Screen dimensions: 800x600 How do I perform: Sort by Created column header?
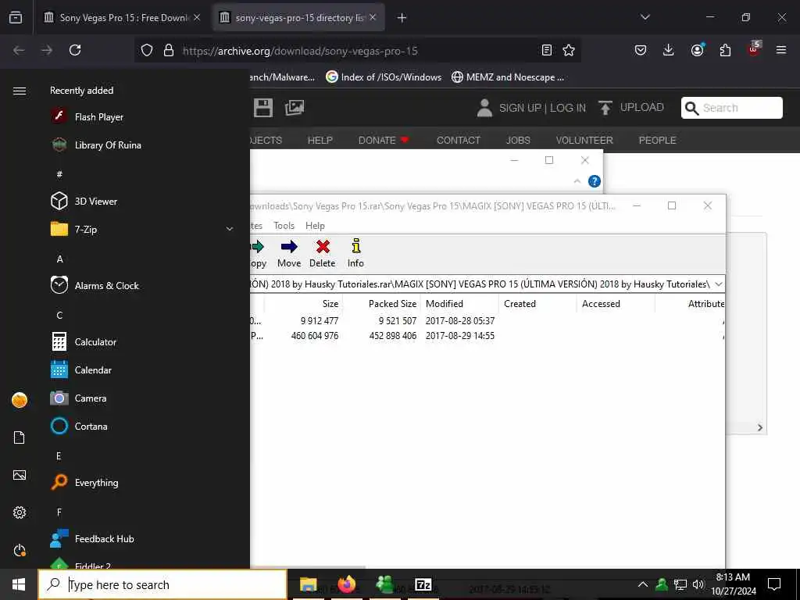(537, 304)
